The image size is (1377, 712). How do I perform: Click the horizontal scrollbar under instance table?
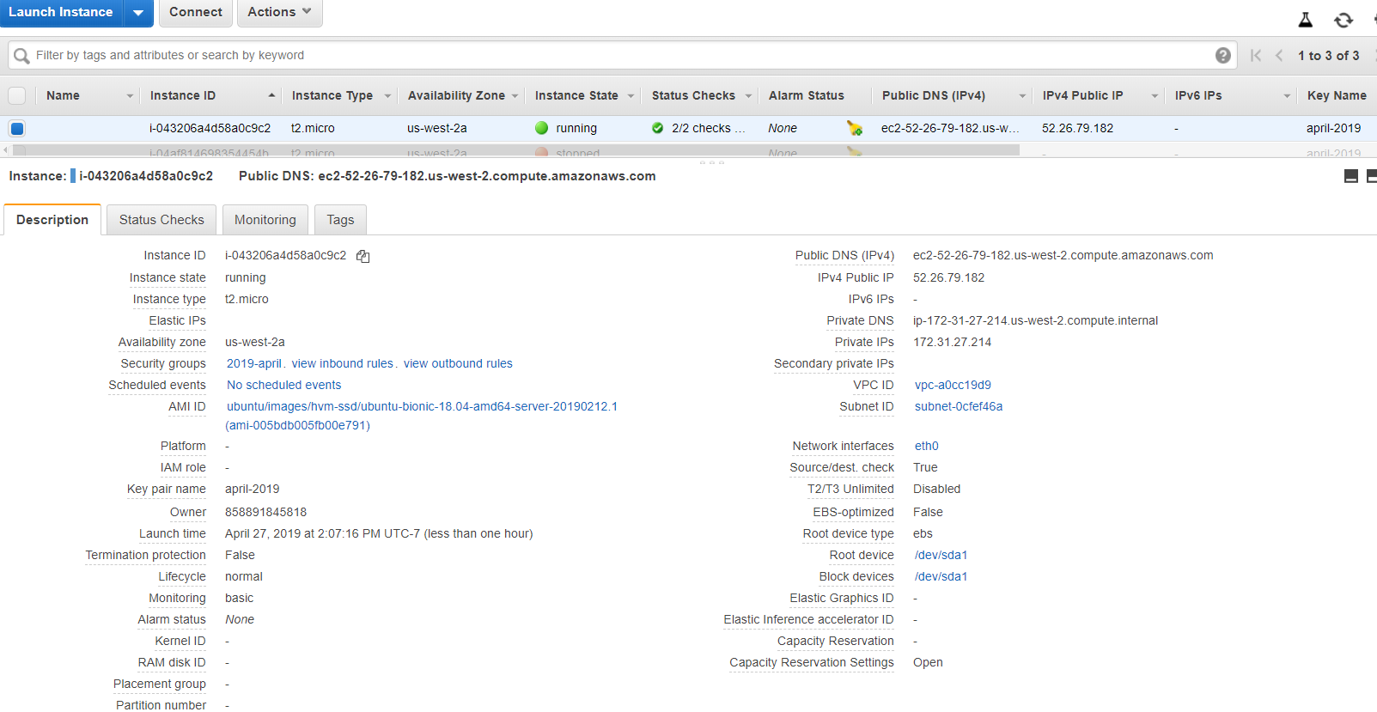point(515,149)
